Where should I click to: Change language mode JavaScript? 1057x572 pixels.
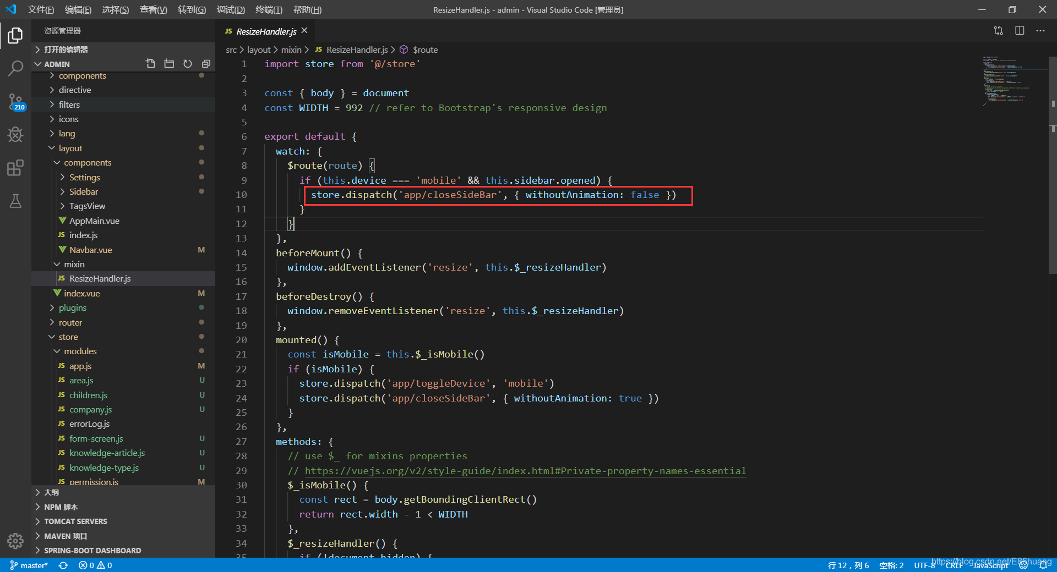(x=991, y=565)
